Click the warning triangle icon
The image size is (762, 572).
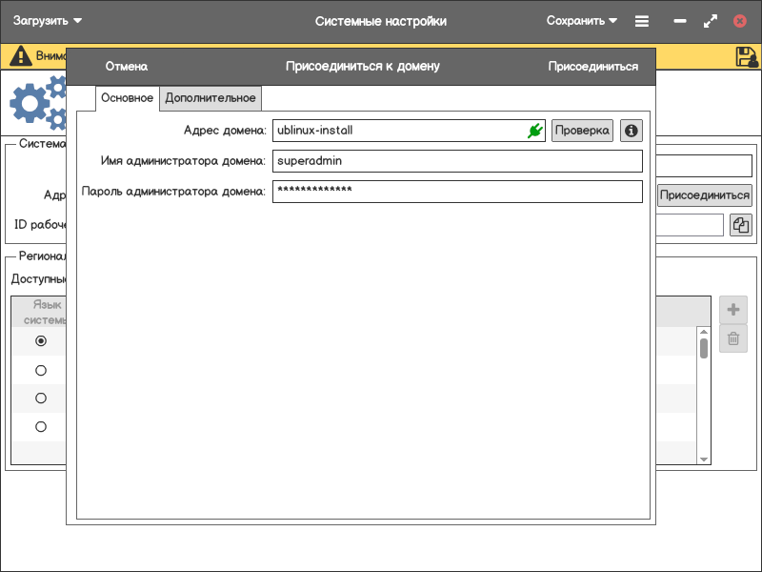[x=20, y=56]
